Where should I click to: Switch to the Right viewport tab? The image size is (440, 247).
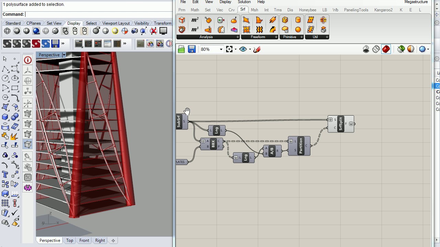click(100, 240)
